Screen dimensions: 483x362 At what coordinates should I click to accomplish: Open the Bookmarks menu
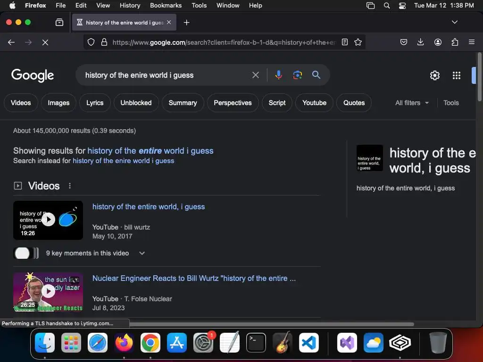(166, 6)
